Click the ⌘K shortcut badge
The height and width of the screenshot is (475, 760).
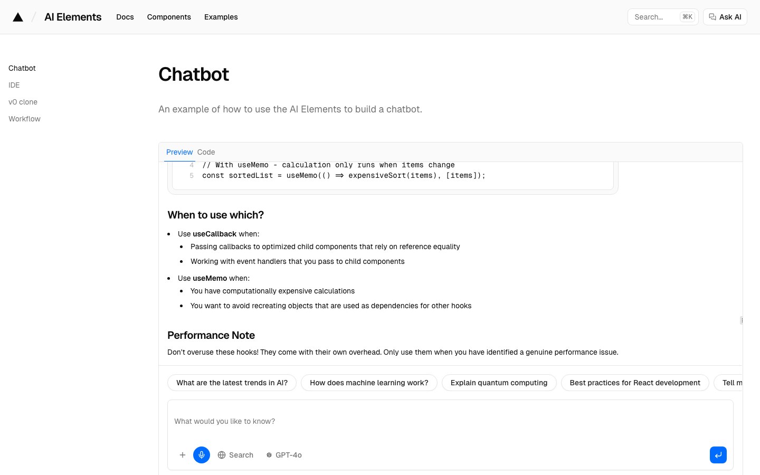pos(687,17)
